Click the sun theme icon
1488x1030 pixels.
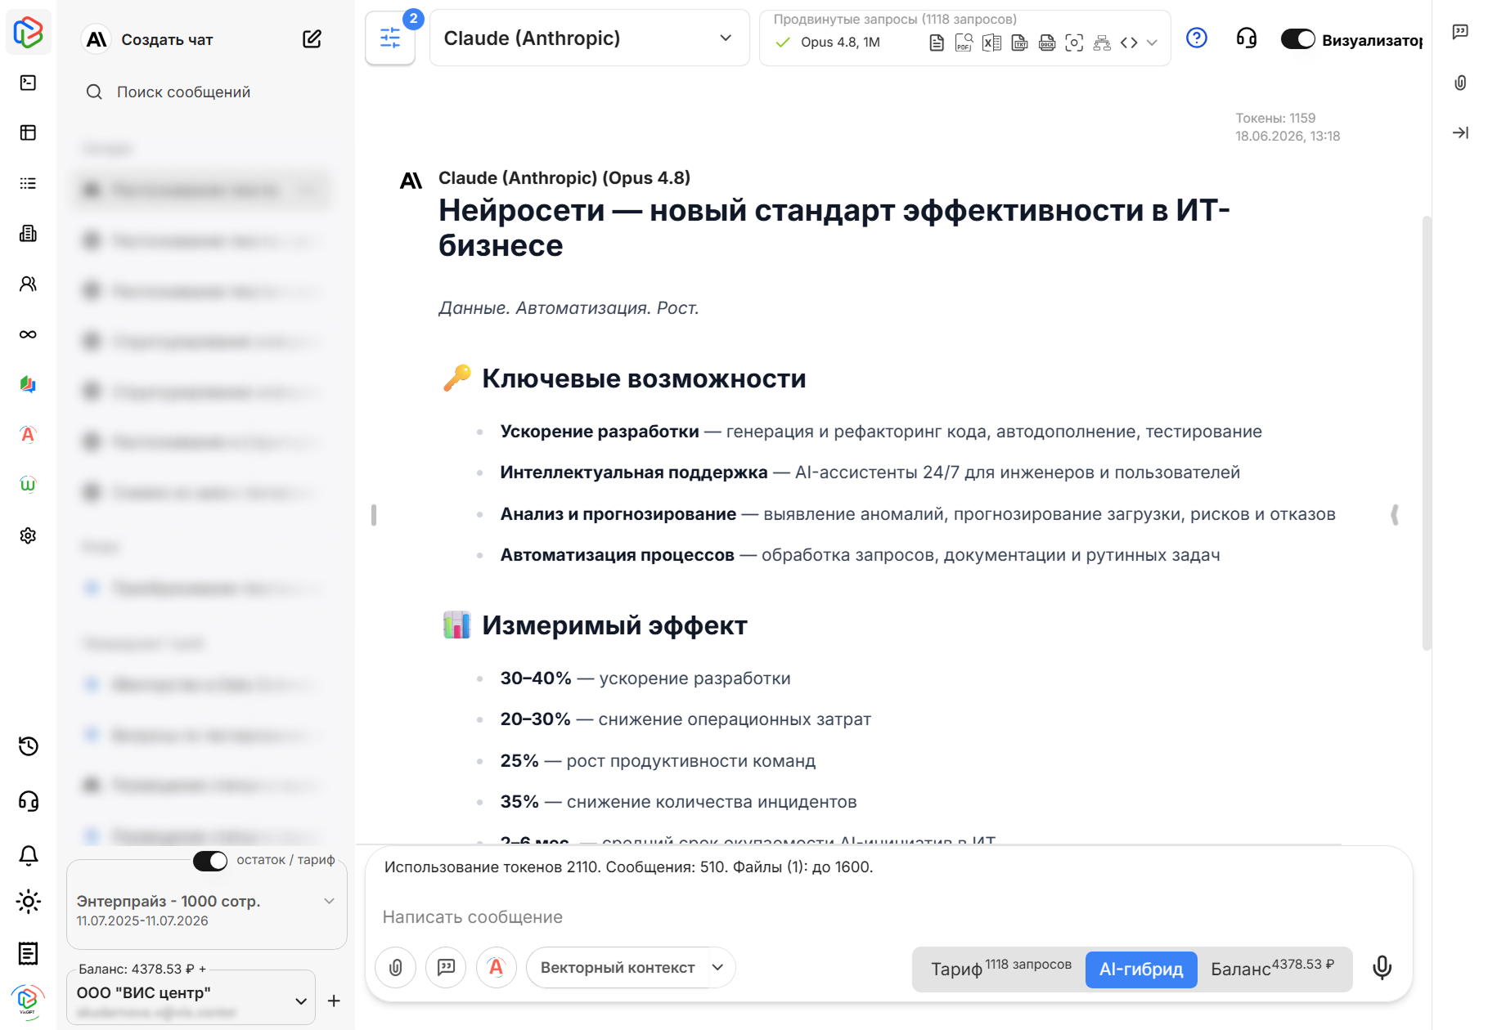click(28, 902)
